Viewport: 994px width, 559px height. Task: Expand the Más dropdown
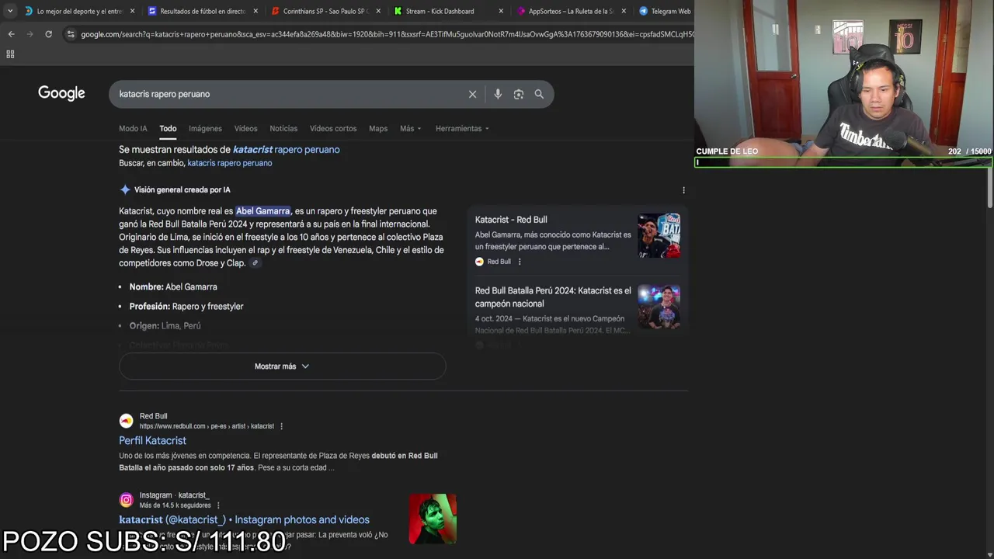click(x=411, y=129)
